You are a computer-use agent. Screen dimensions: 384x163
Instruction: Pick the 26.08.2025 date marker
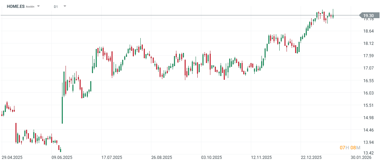click(x=162, y=157)
